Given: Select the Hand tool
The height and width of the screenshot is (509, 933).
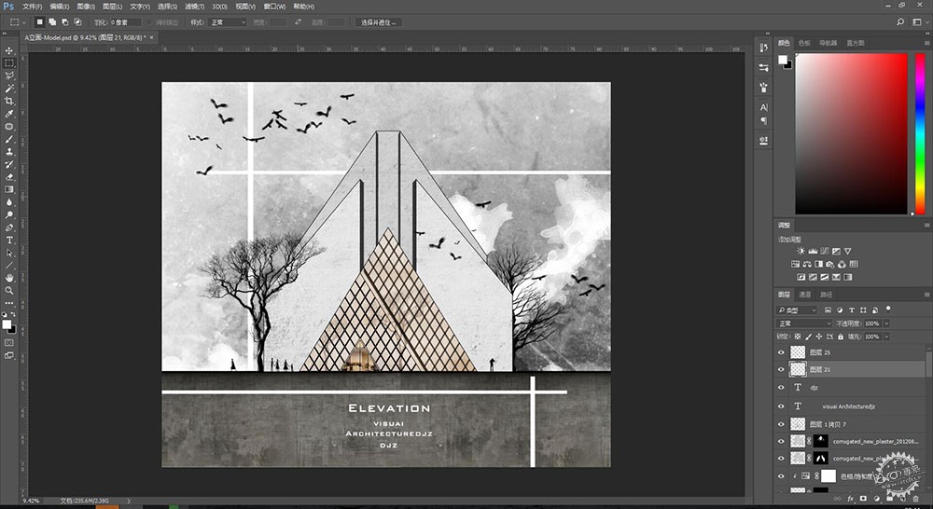Looking at the screenshot, I should click(9, 278).
